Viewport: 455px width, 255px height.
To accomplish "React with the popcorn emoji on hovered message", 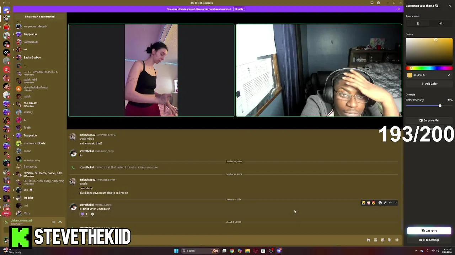I will pos(368,203).
